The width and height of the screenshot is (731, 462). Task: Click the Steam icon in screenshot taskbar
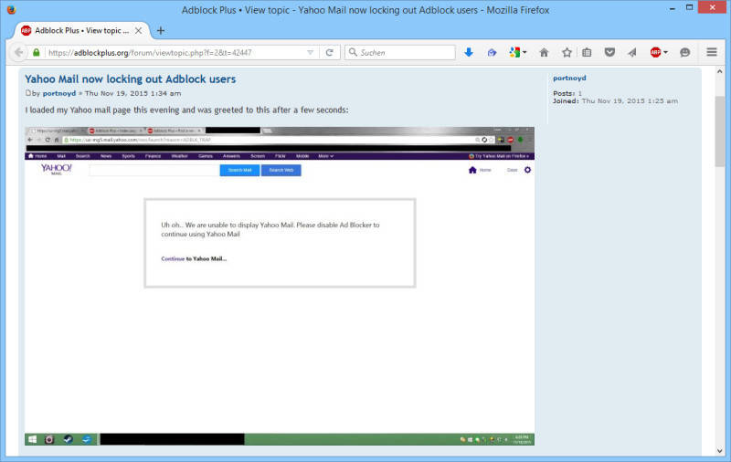click(68, 439)
